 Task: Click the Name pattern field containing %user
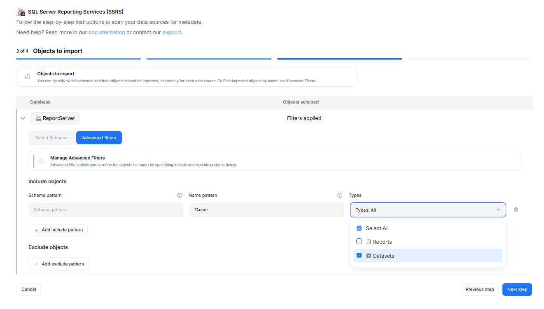point(266,210)
